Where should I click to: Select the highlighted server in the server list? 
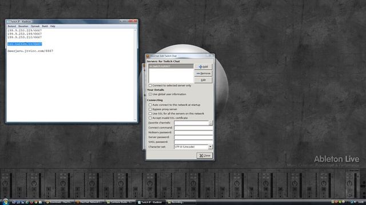pyautogui.click(x=171, y=66)
